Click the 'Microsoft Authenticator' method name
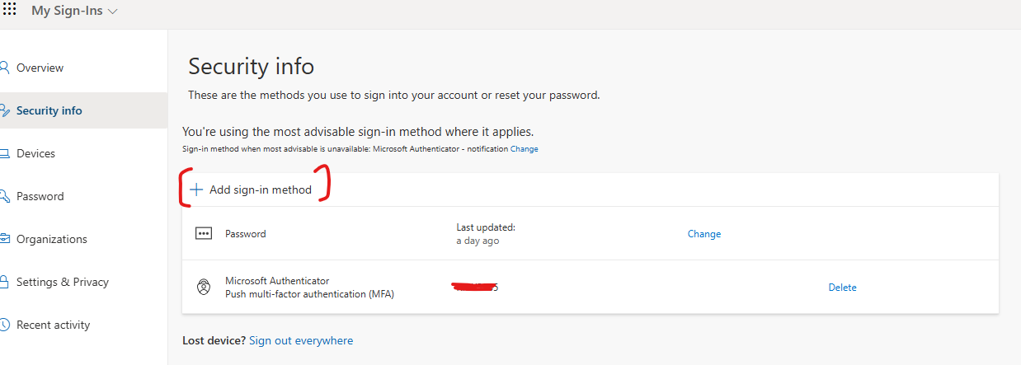Image resolution: width=1021 pixels, height=365 pixels. click(x=277, y=281)
